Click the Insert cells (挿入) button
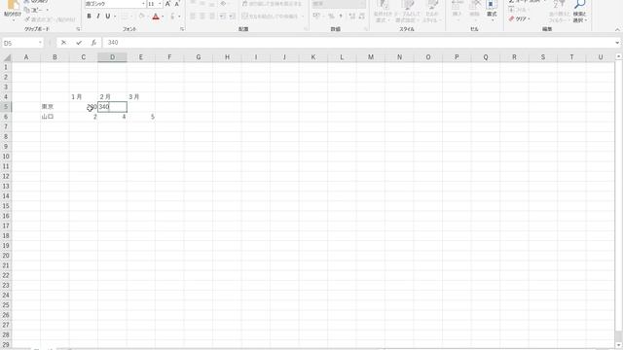Screen dimensions: 623x350 coord(457,11)
